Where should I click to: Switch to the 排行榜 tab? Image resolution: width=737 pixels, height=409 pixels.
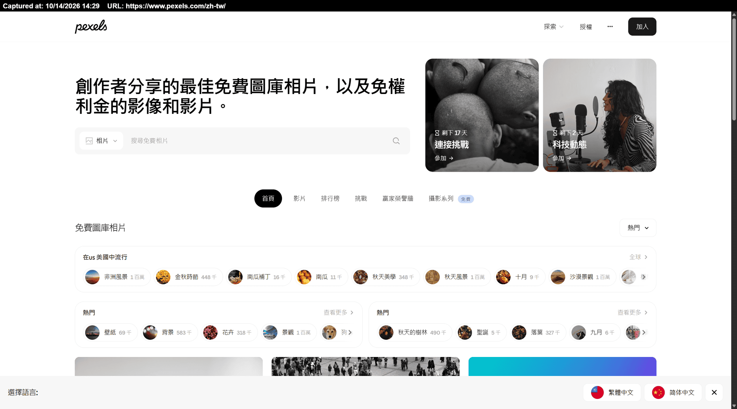(330, 198)
